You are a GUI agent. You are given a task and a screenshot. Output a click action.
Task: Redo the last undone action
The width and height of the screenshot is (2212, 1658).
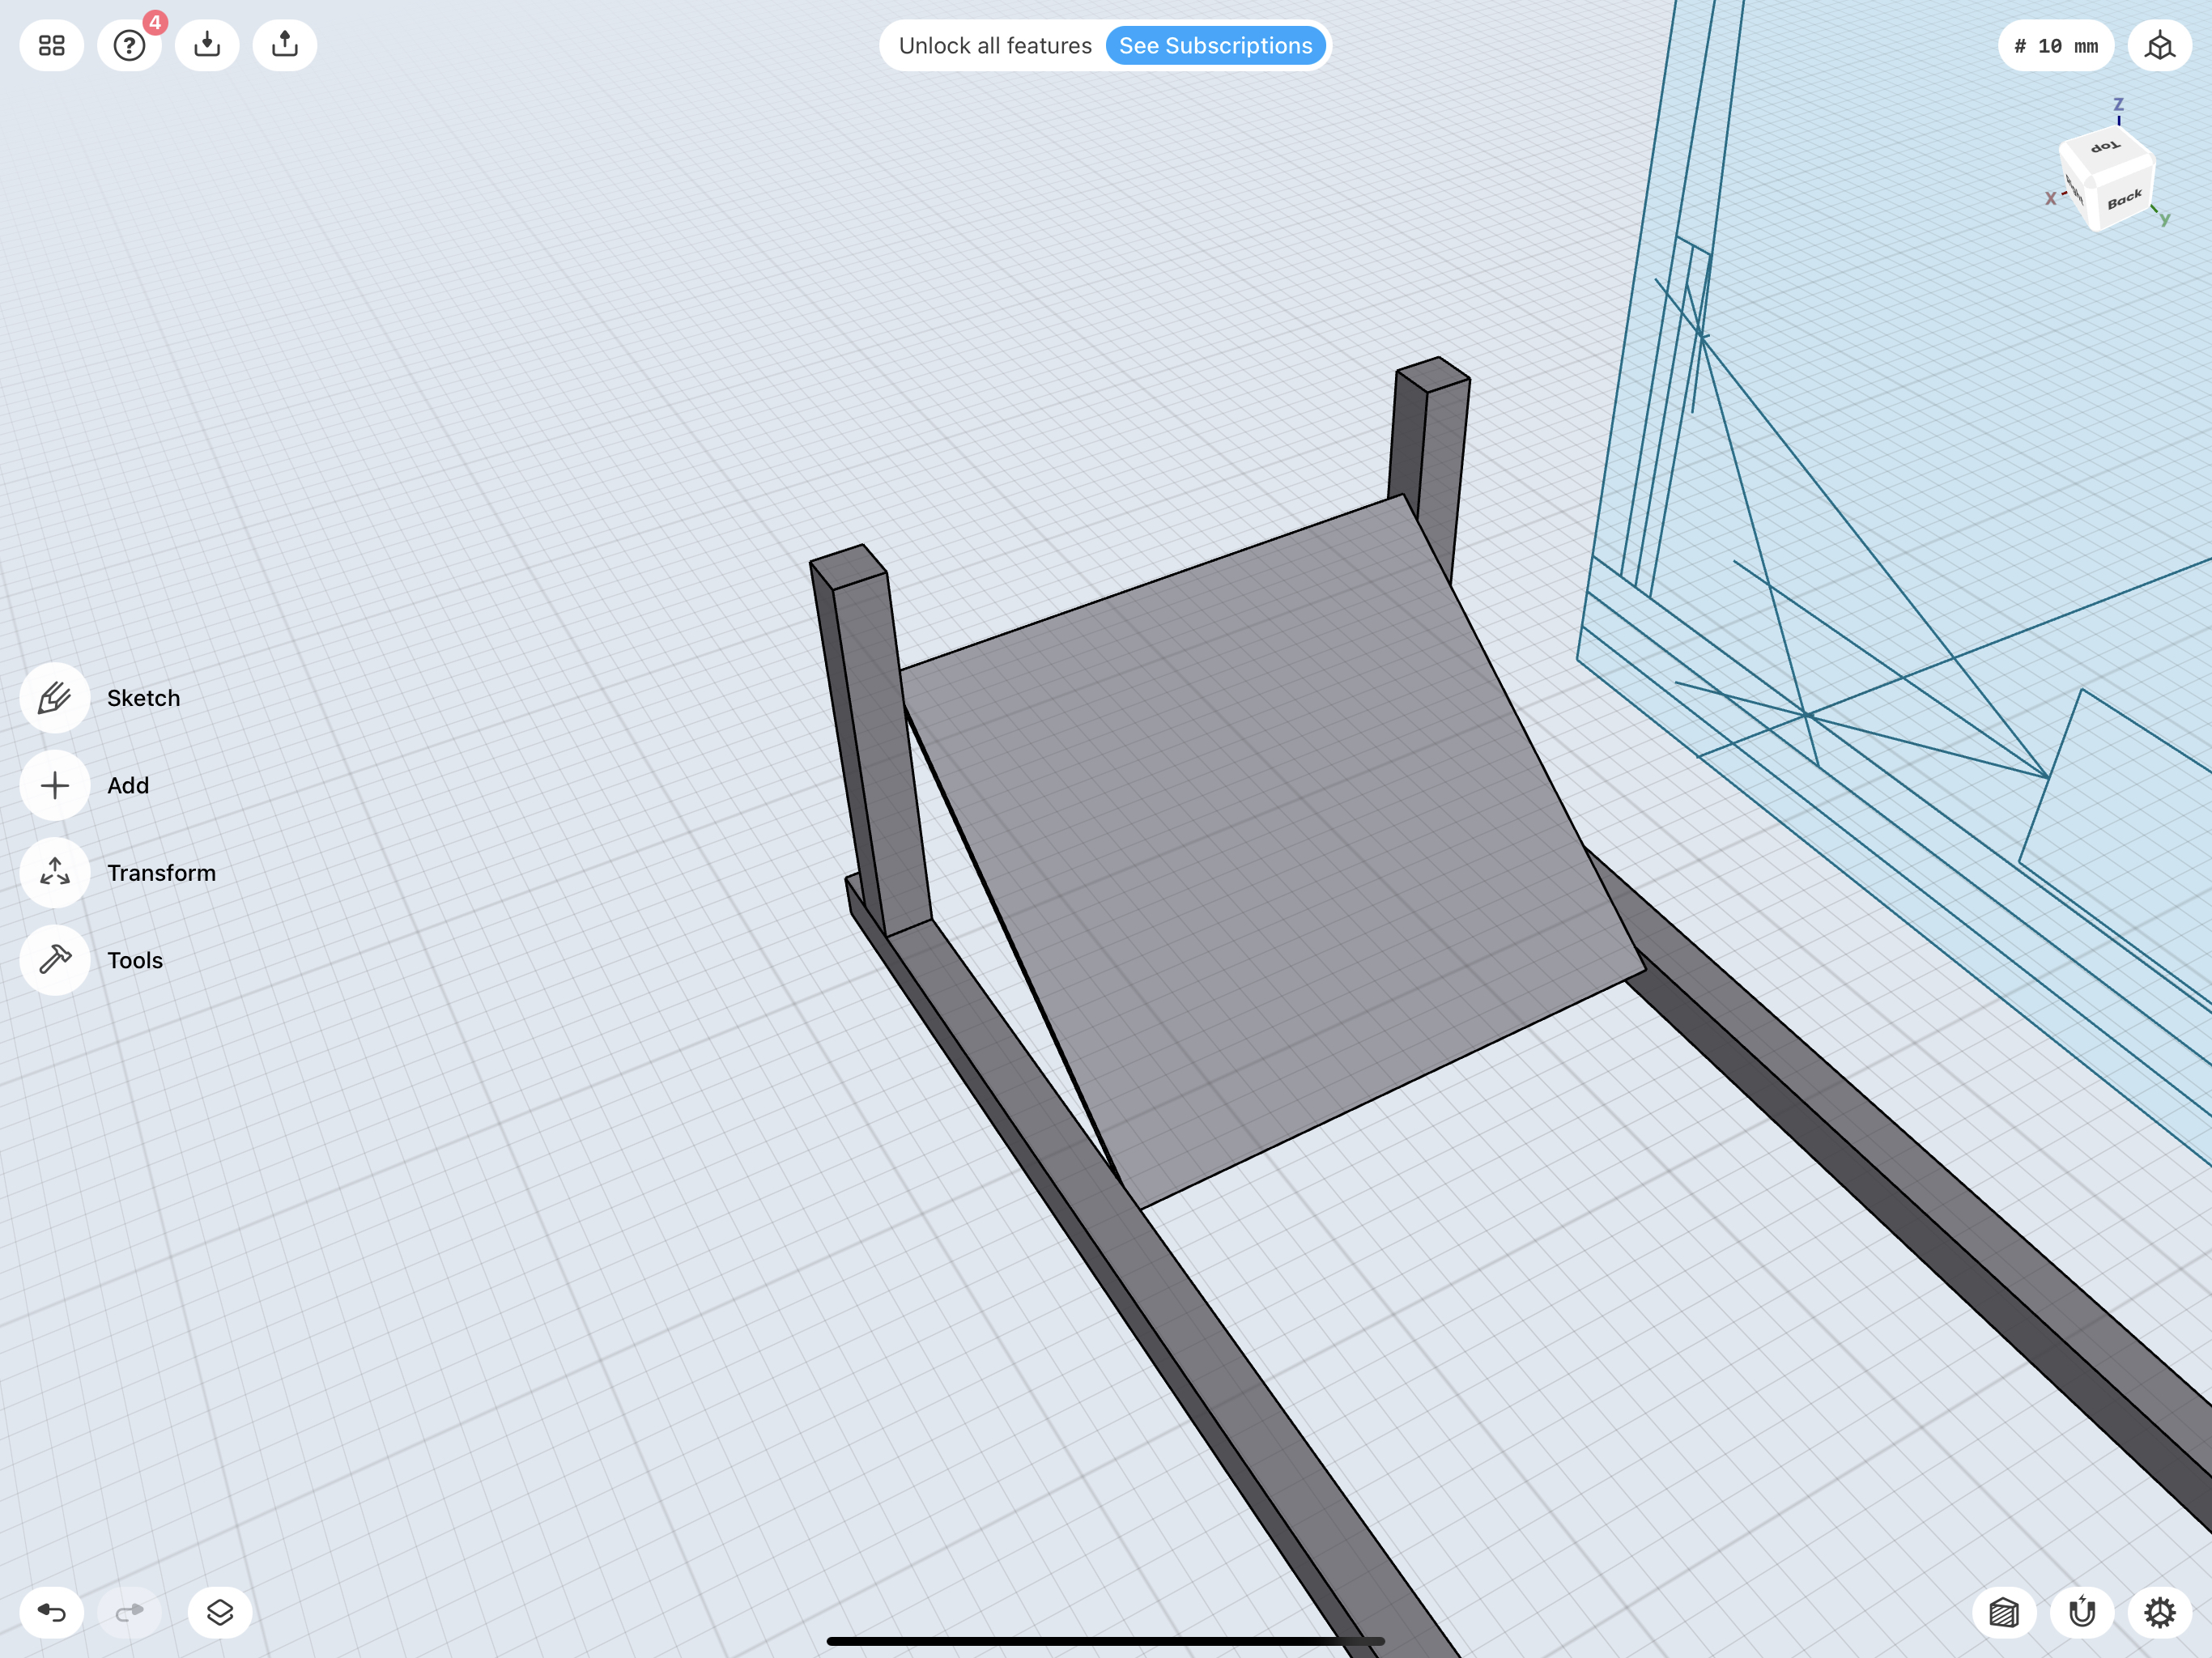[129, 1612]
